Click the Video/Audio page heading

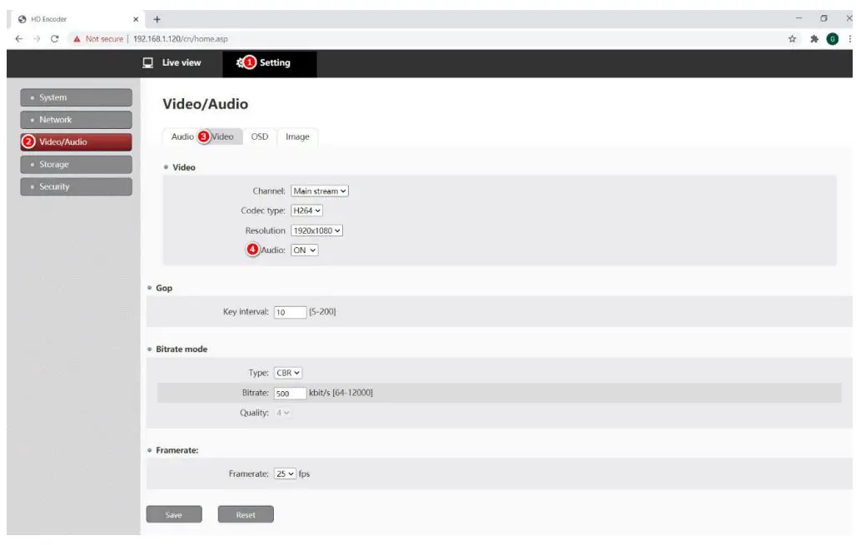coord(206,104)
